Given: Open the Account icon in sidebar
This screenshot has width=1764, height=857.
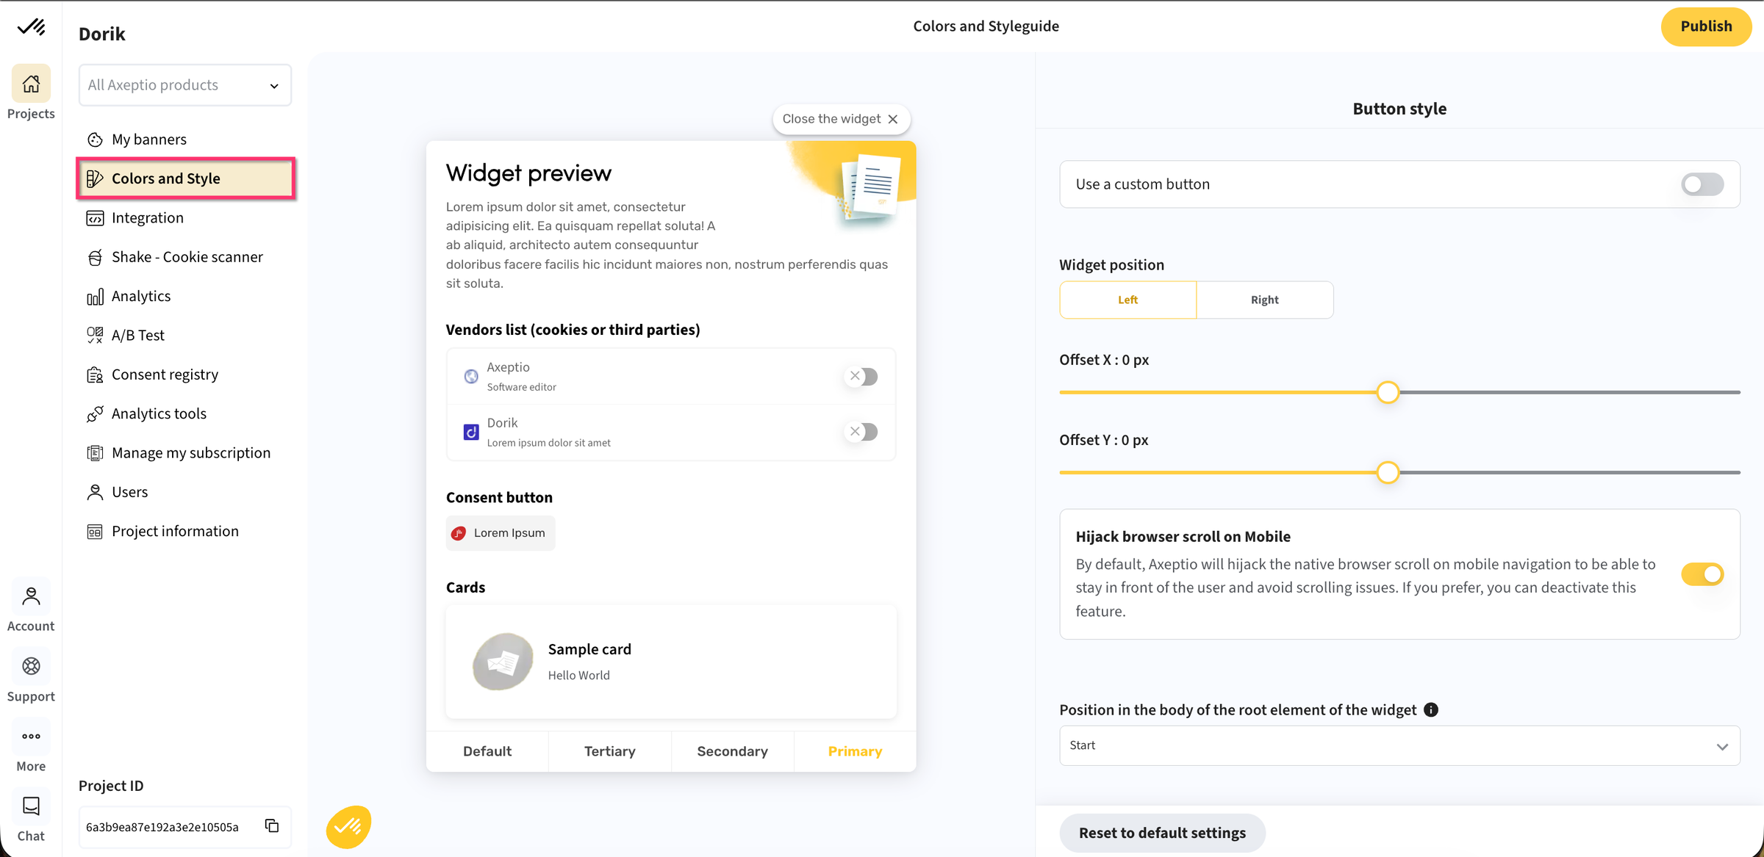Looking at the screenshot, I should click(x=31, y=596).
